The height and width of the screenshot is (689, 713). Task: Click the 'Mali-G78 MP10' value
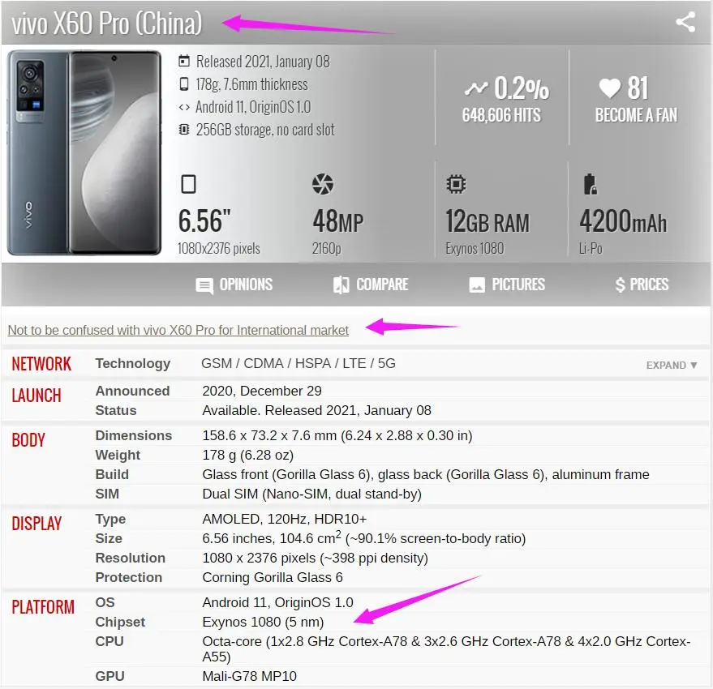pyautogui.click(x=250, y=676)
